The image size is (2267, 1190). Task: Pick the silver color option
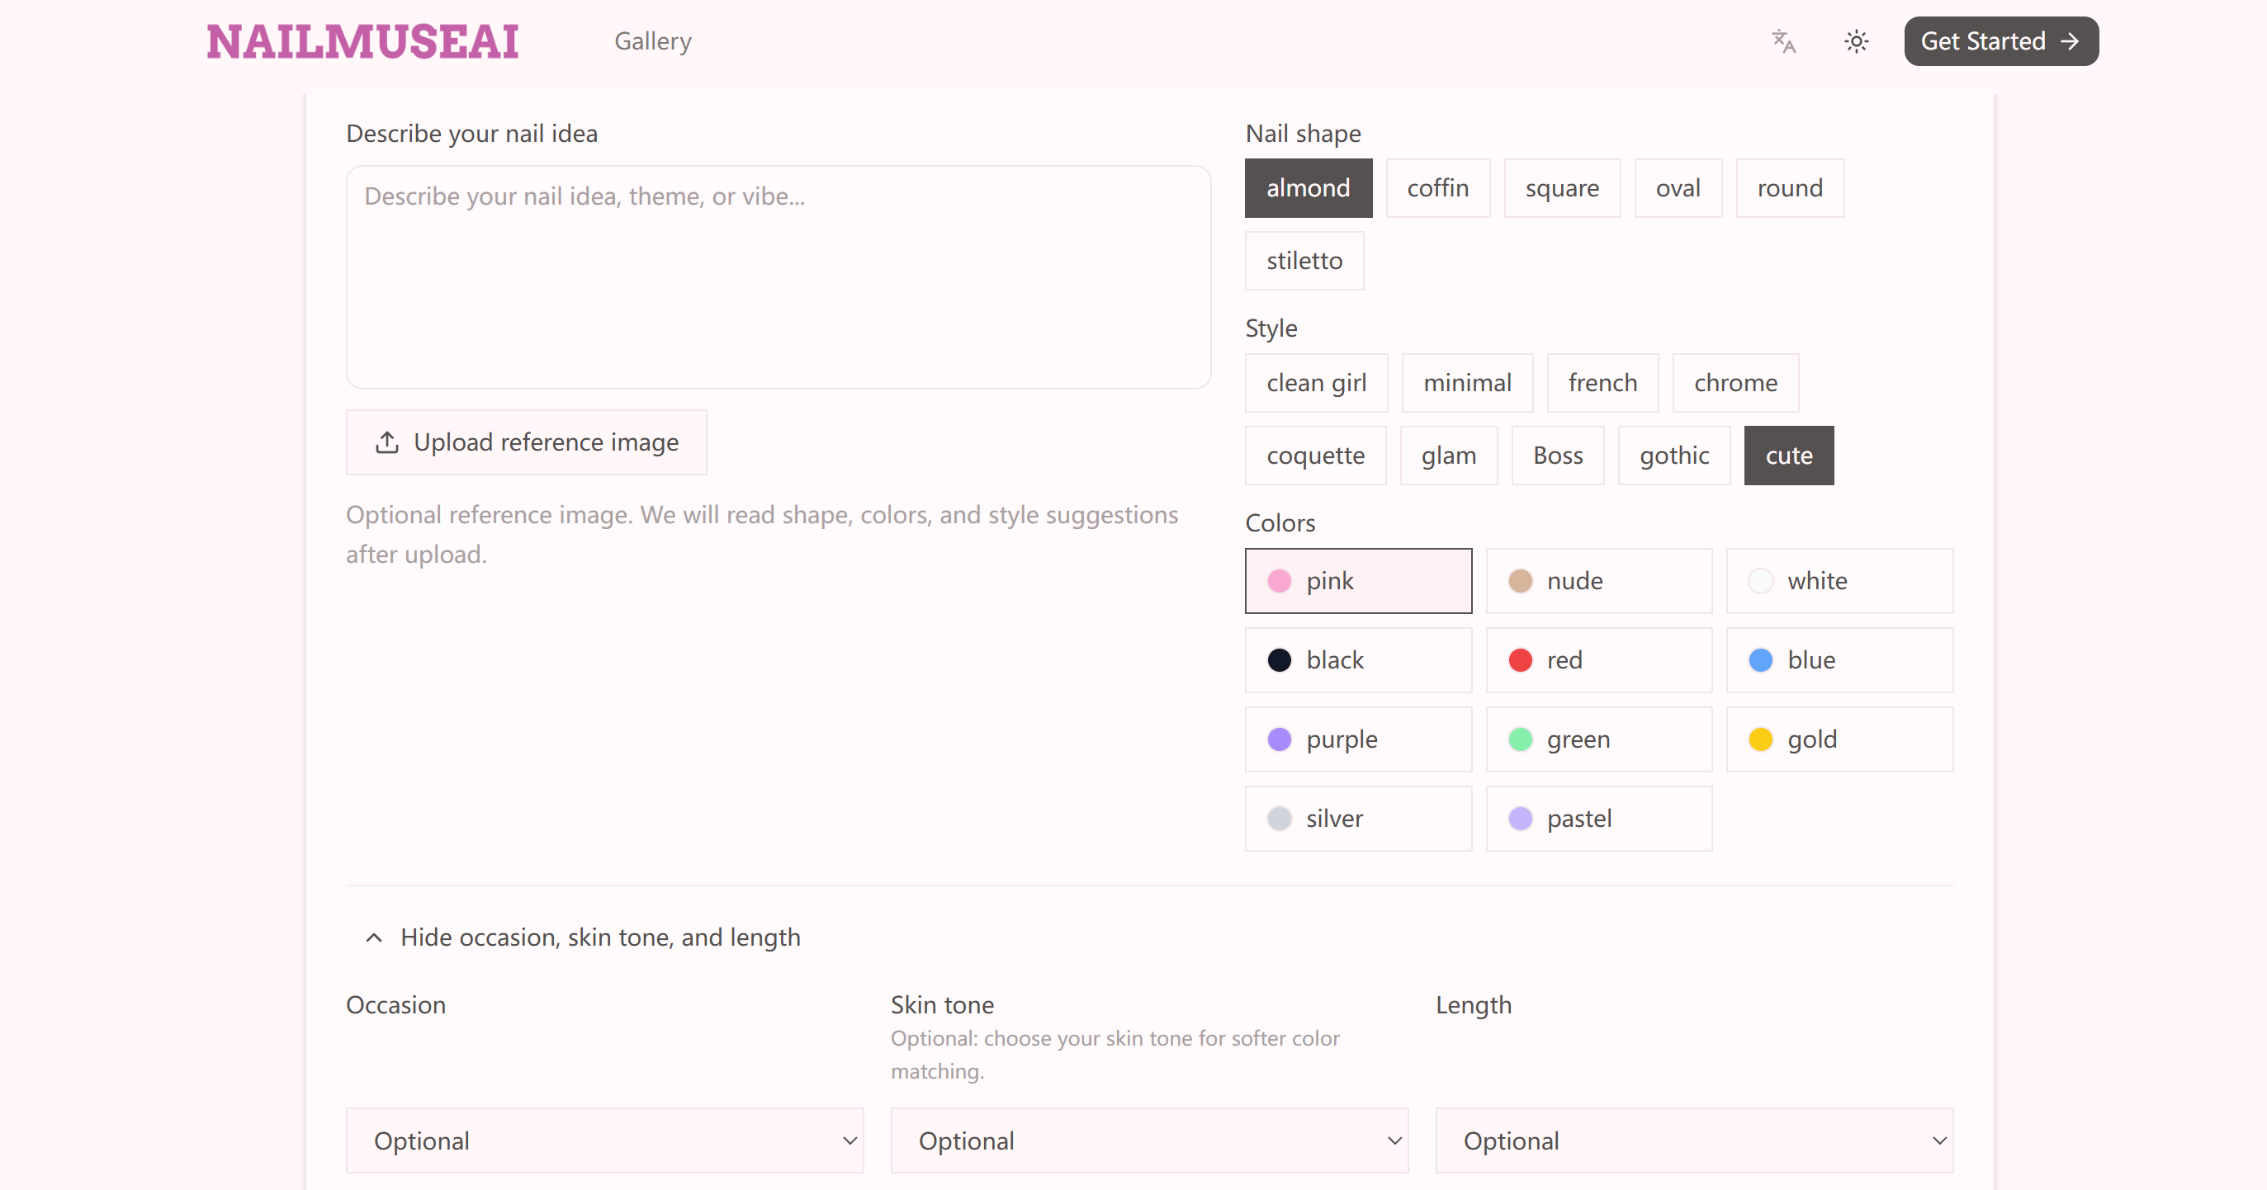1357,818
